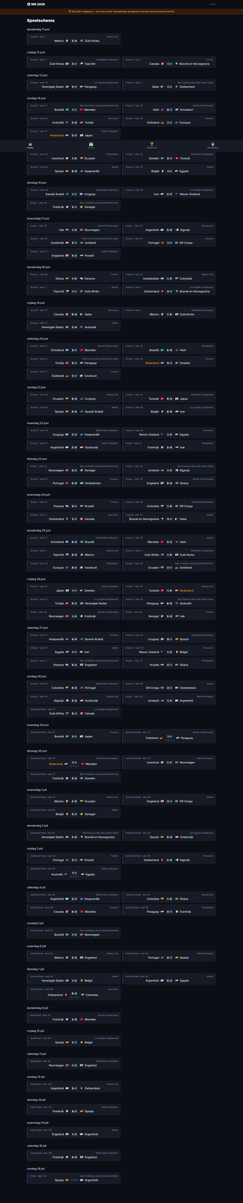
Task: Open the Poules tab in navigation bar
Action: coord(31,146)
